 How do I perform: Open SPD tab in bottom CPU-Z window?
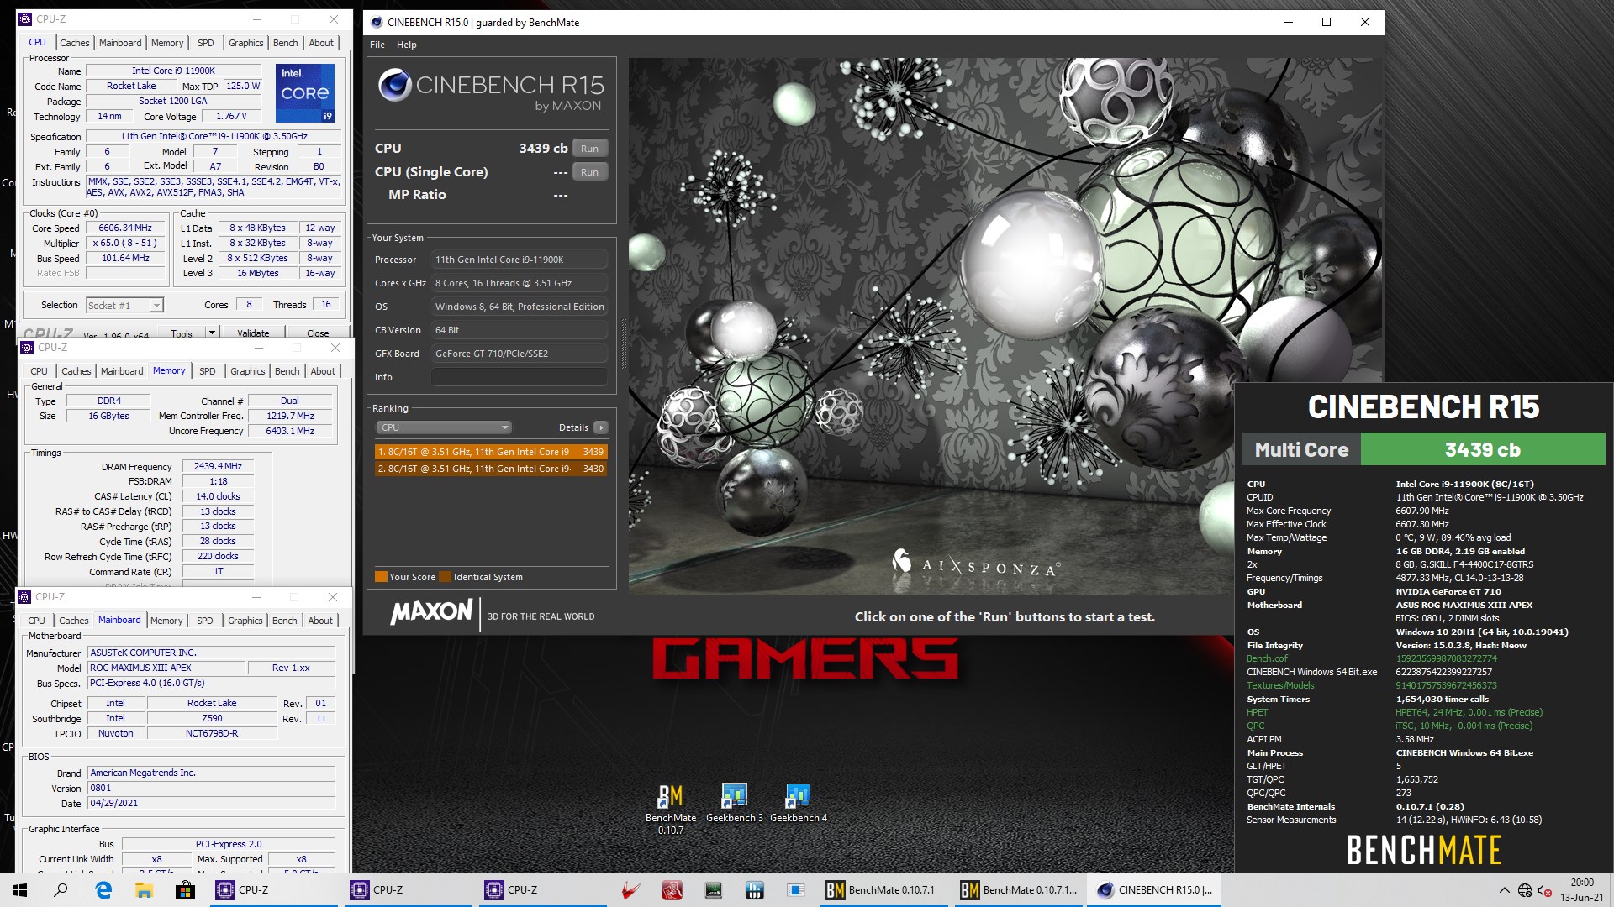(204, 621)
